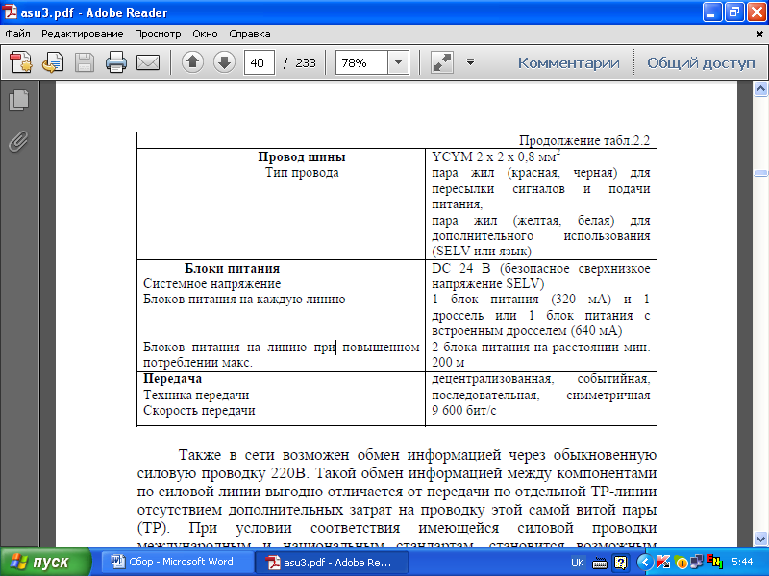Click the text Скорость передачи
The height and width of the screenshot is (576, 769).
199,411
